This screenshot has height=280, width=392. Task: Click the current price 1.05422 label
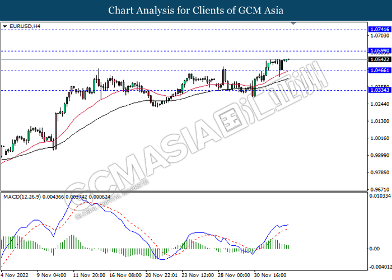(x=380, y=59)
